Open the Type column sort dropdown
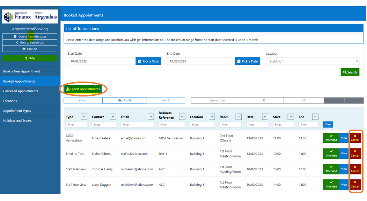Viewport: 367px width, 201px height. pyautogui.click(x=84, y=117)
